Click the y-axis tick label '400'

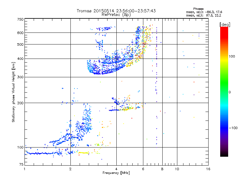click(x=20, y=59)
